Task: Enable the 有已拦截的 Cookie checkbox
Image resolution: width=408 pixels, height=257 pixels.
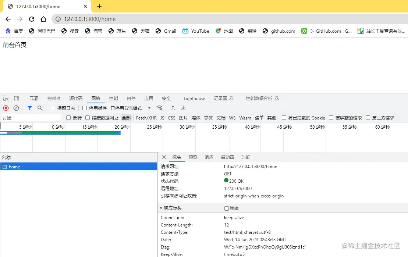Action: tap(284, 118)
